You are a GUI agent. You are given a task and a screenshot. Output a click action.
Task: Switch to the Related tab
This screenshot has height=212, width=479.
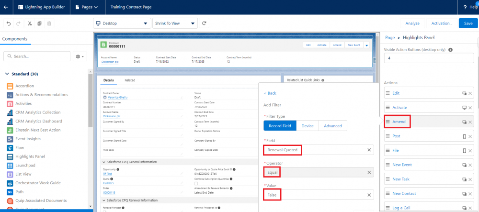click(x=130, y=80)
